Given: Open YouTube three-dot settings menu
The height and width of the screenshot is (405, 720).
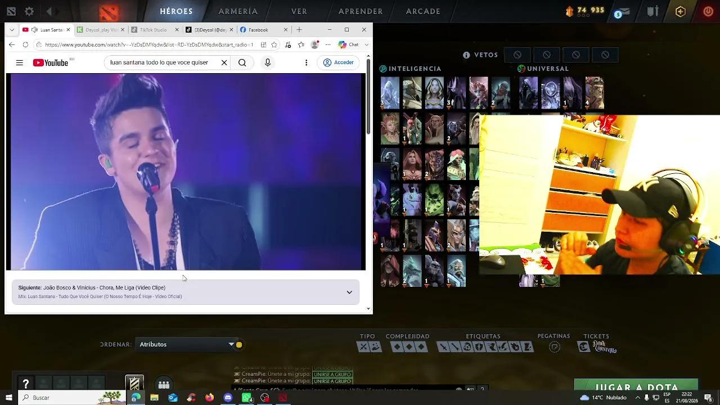Looking at the screenshot, I should 307,62.
